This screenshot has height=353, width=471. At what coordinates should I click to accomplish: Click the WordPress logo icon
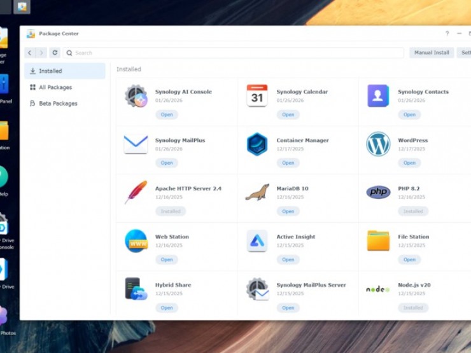click(x=378, y=144)
